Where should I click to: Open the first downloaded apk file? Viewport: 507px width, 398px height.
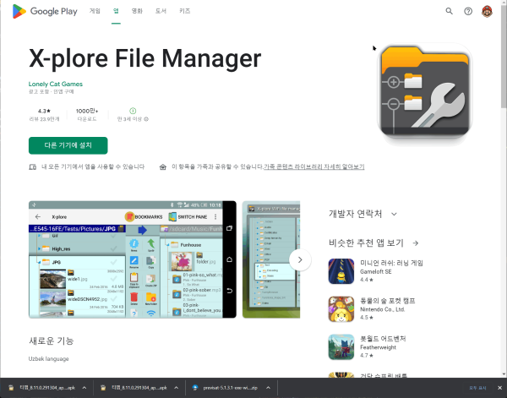coord(47,388)
